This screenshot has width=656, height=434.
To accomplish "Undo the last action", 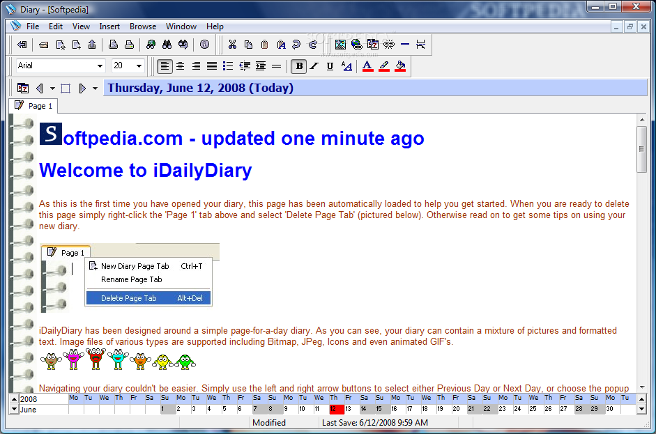I will [296, 45].
